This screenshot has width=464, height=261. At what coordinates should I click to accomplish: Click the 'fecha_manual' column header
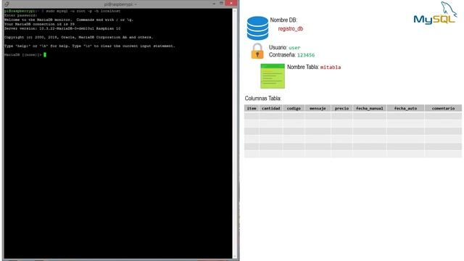[369, 108]
